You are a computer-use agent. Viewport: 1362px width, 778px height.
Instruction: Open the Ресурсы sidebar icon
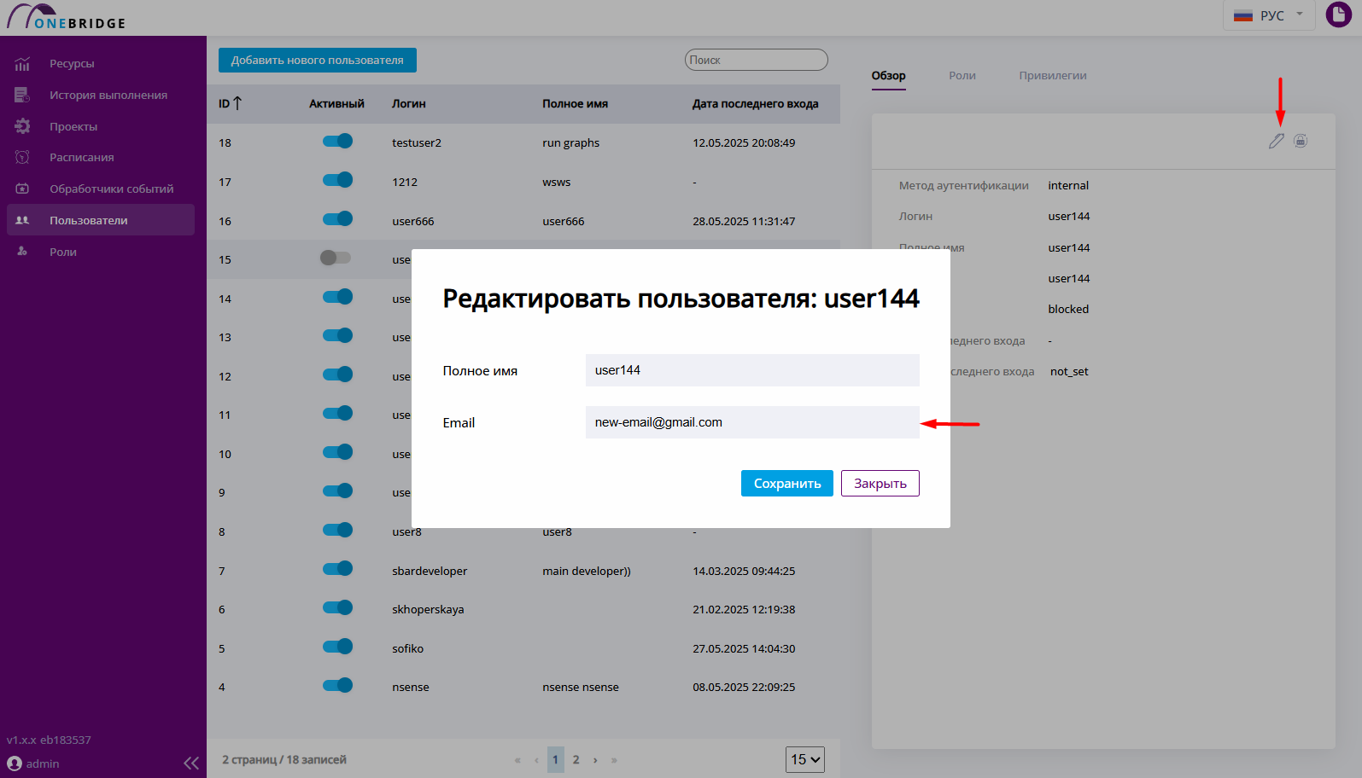(23, 64)
